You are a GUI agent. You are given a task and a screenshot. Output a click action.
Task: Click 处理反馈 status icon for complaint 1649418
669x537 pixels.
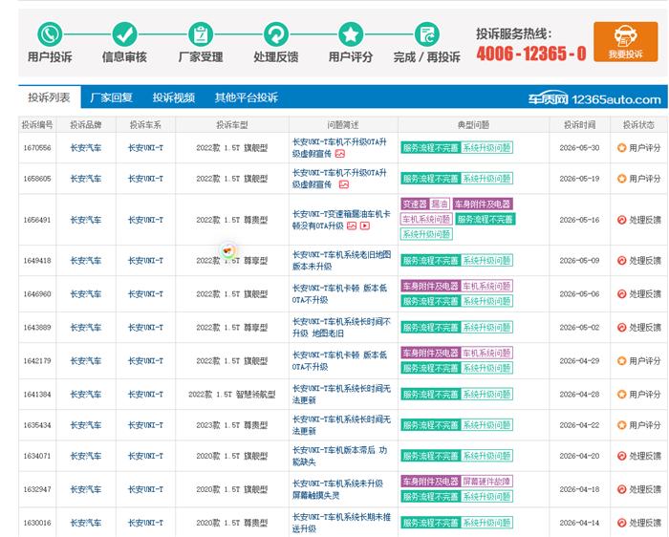click(621, 261)
